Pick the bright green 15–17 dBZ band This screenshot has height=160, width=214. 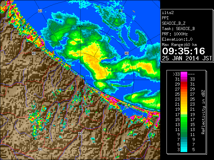pyautogui.click(x=184, y=119)
